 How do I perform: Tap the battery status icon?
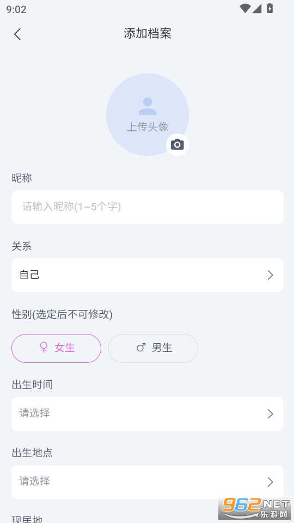[269, 9]
